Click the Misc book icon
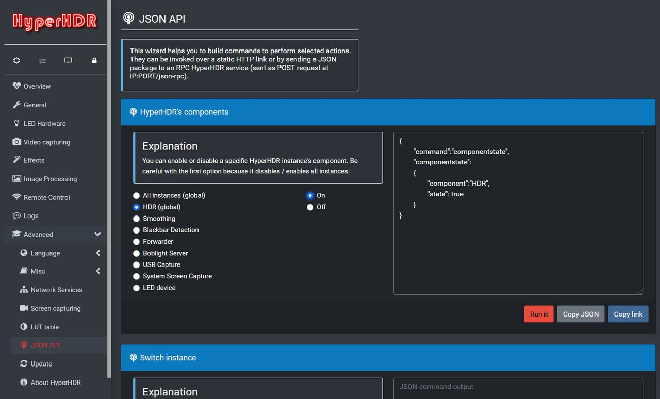This screenshot has width=660, height=399. 24,271
